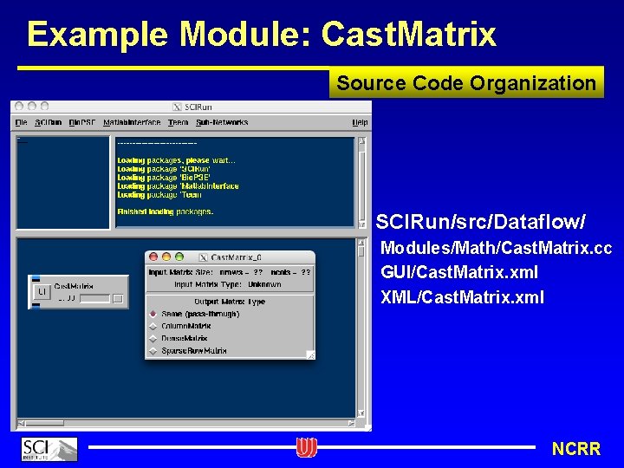624x468 pixels.
Task: Open the Sub-Networks menu
Action: 222,122
